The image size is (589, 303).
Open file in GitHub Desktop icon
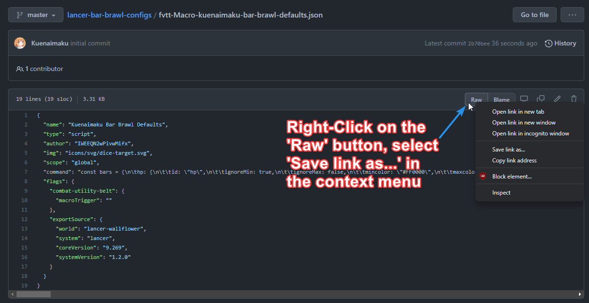[524, 99]
